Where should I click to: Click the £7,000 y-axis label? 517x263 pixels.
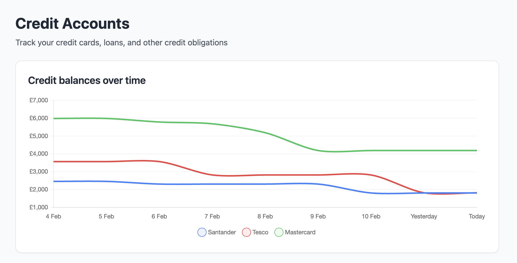click(x=39, y=100)
